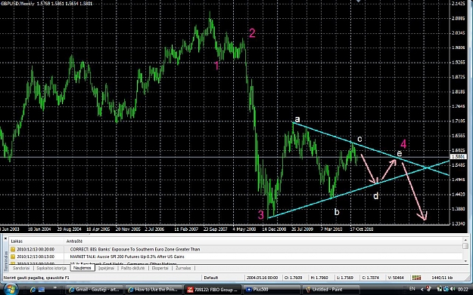Click the 00:22 system clock
473x295 pixels.
[463, 289]
